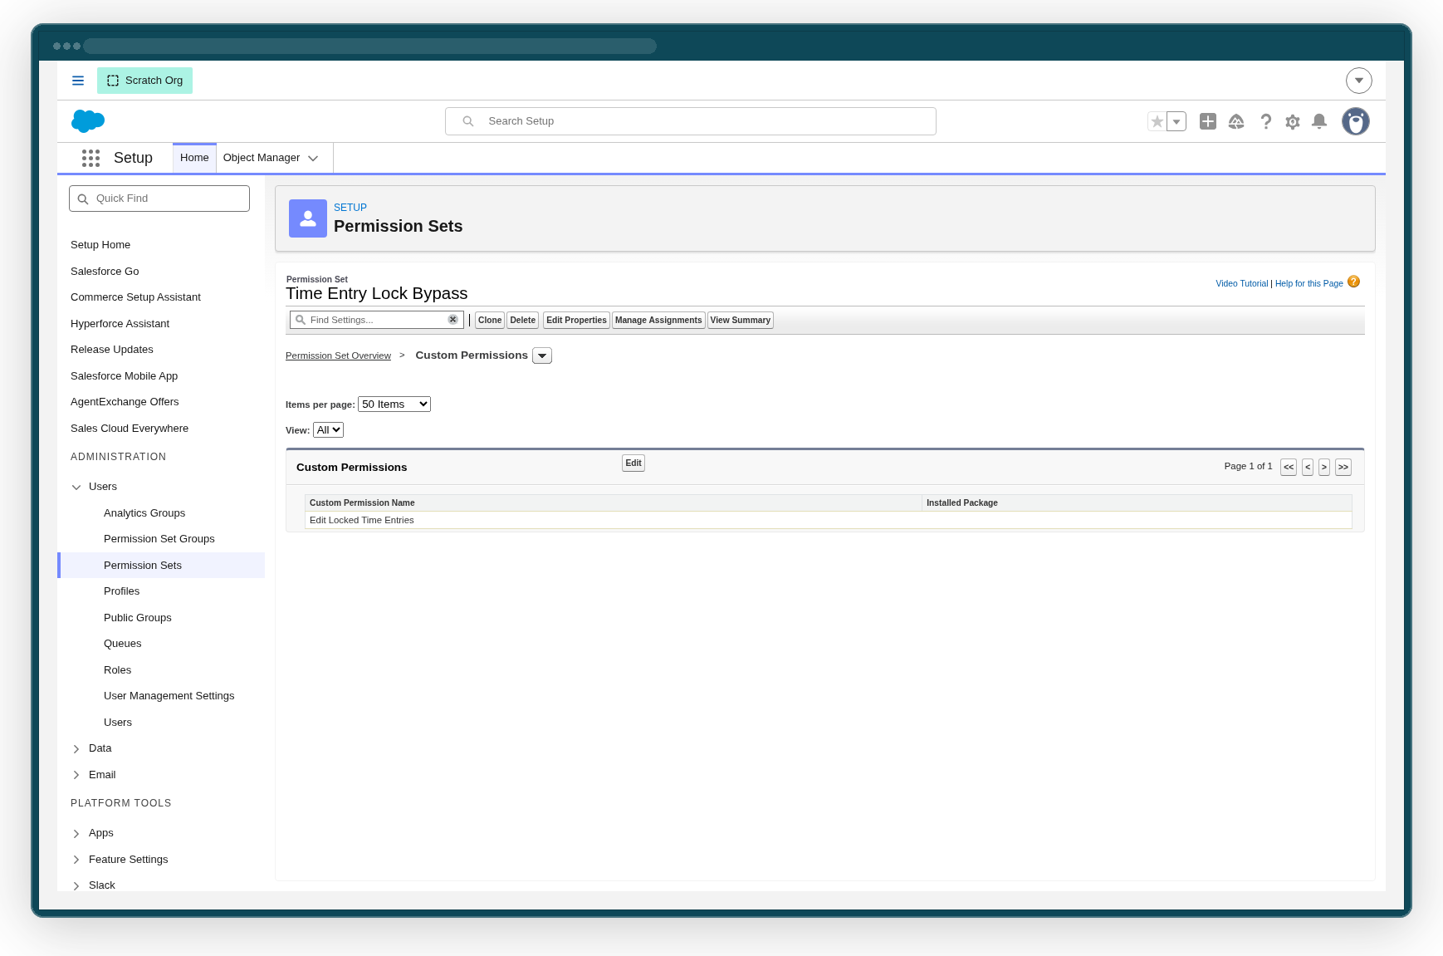Image resolution: width=1443 pixels, height=956 pixels.
Task: Click Edit in Custom Permissions section
Action: [633, 463]
